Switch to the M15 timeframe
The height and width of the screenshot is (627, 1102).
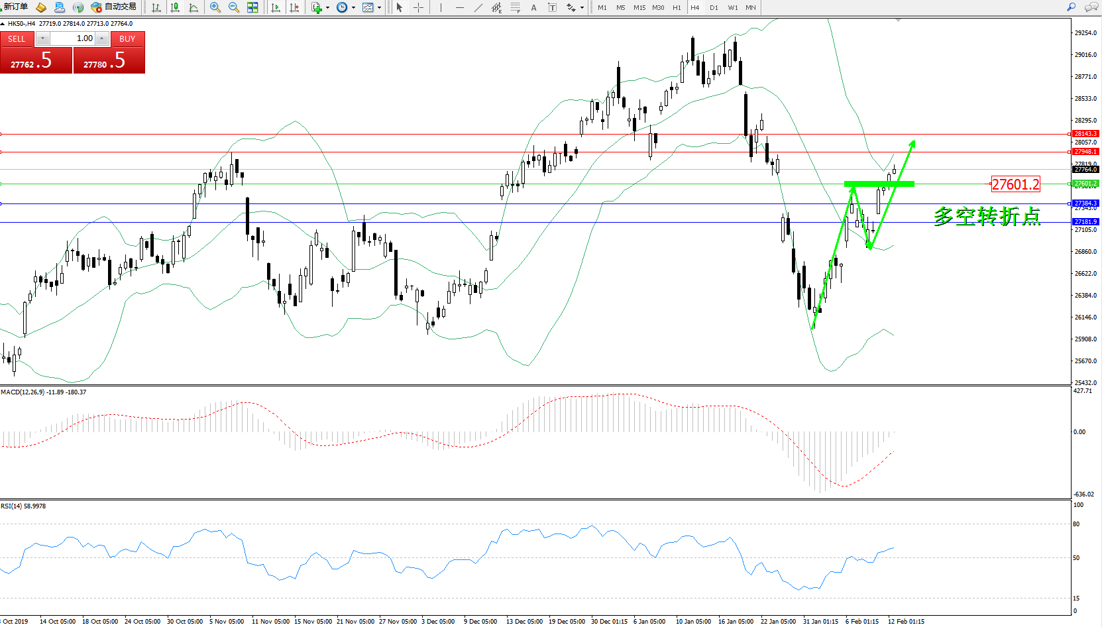click(639, 8)
